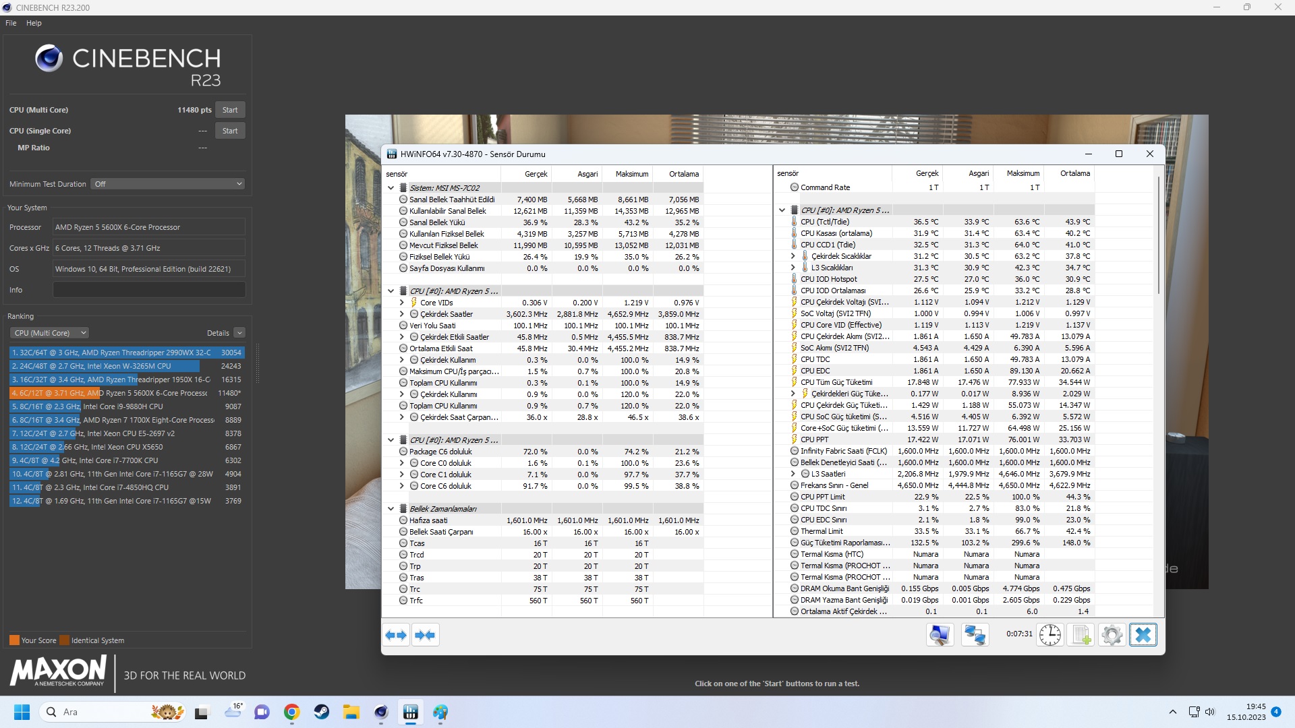Open Steam from the taskbar
1295x728 pixels.
[322, 712]
